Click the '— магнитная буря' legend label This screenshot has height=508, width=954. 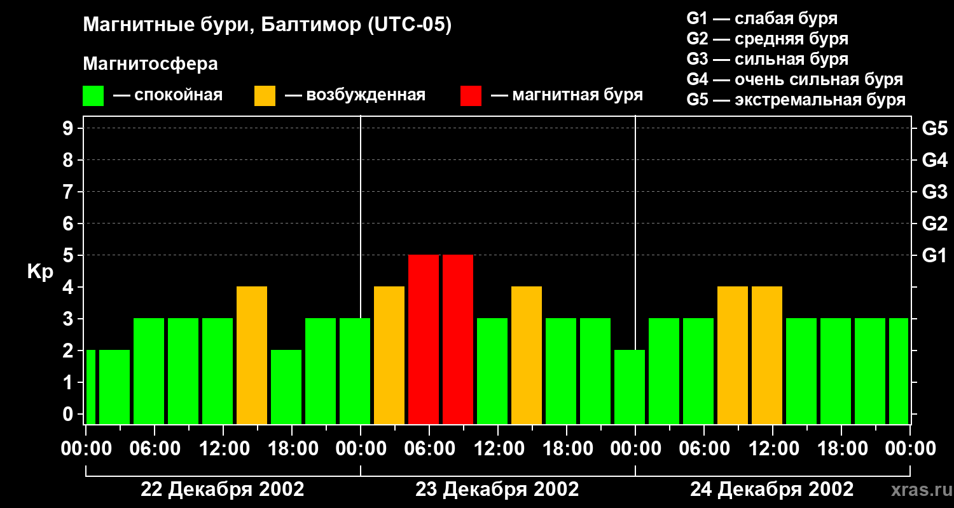(x=567, y=95)
